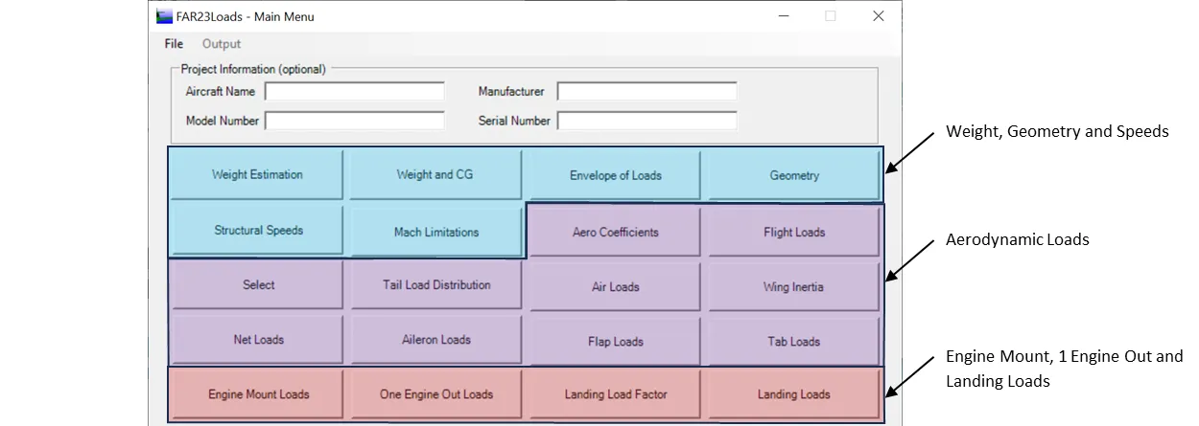Launch the Weight and CG button
The height and width of the screenshot is (426, 1199).
pos(435,175)
